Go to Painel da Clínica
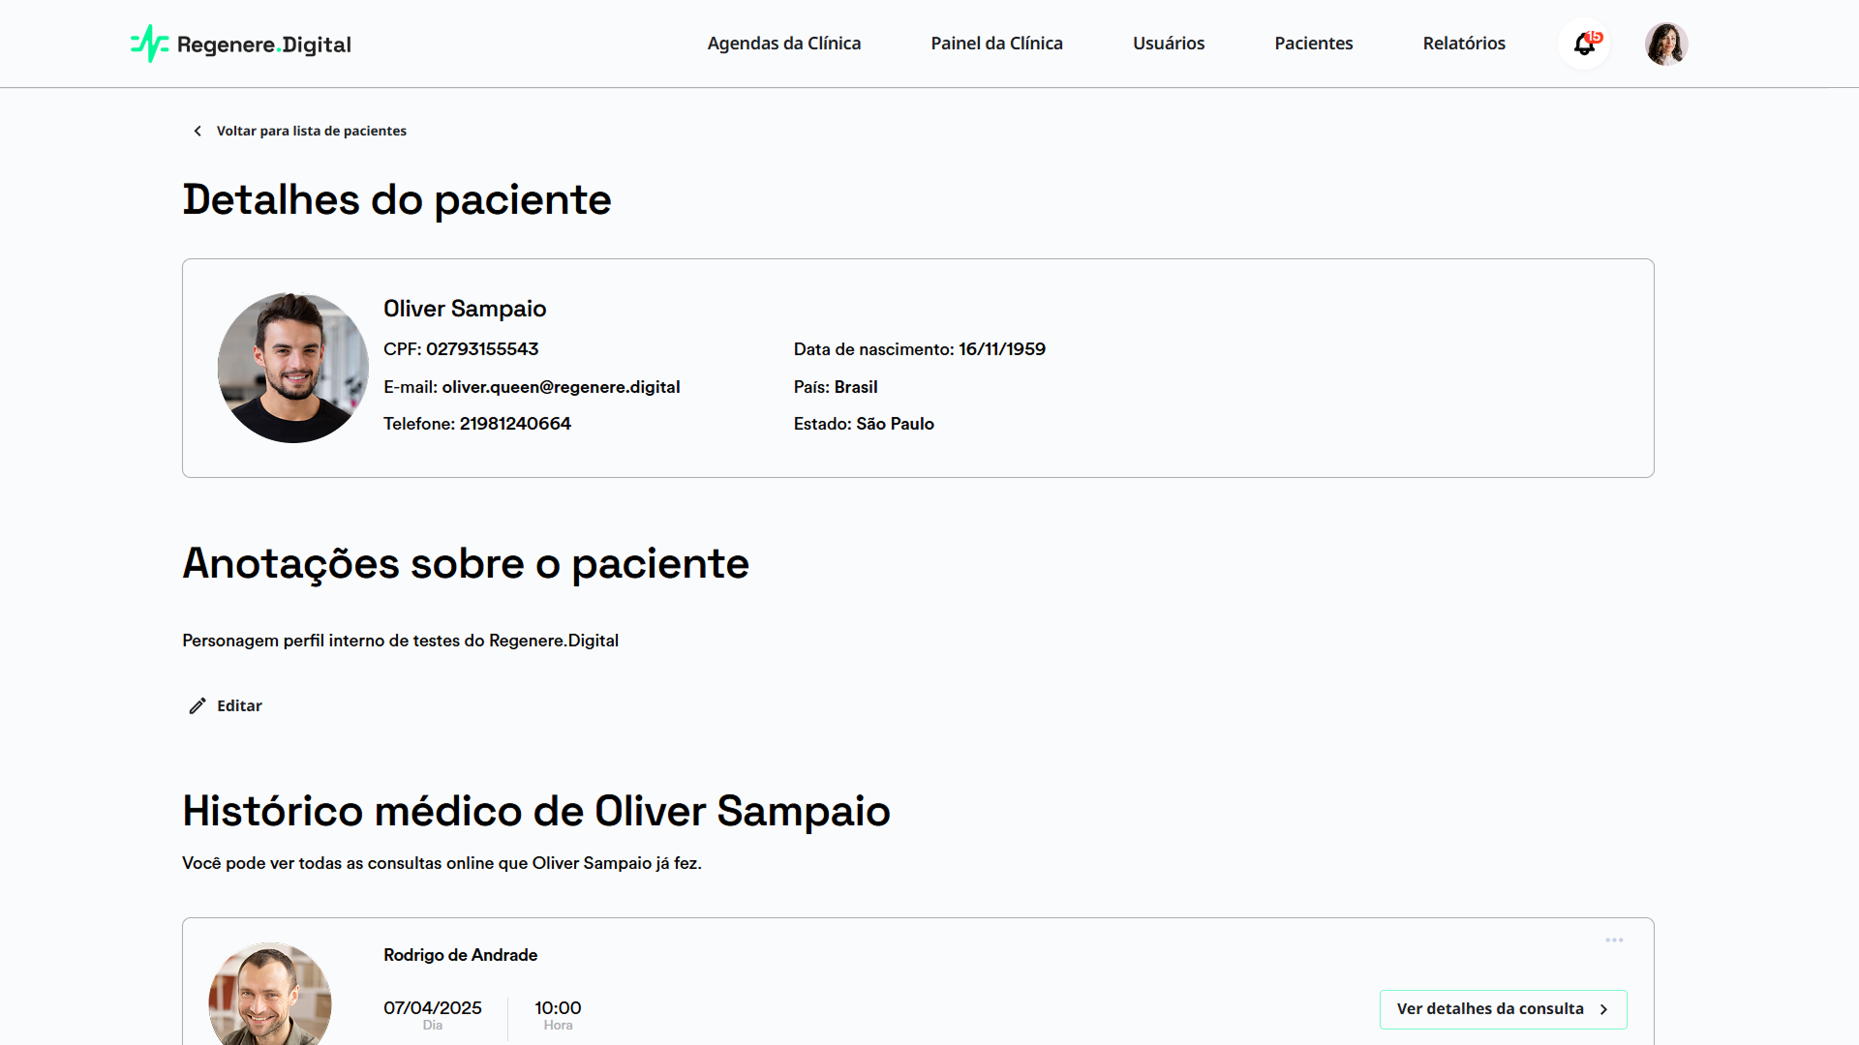The image size is (1859, 1045). coord(996,44)
